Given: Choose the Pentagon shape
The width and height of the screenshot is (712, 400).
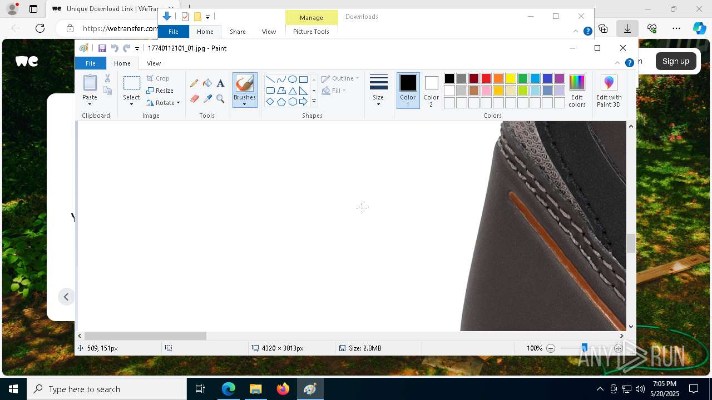Looking at the screenshot, I should (281, 102).
